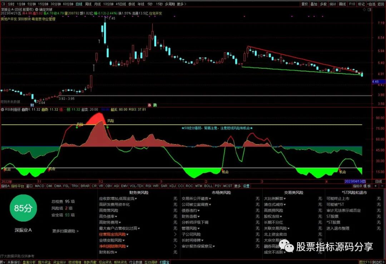Click the red 涨 marker below the chart
386x264 pixels.
coord(149,105)
